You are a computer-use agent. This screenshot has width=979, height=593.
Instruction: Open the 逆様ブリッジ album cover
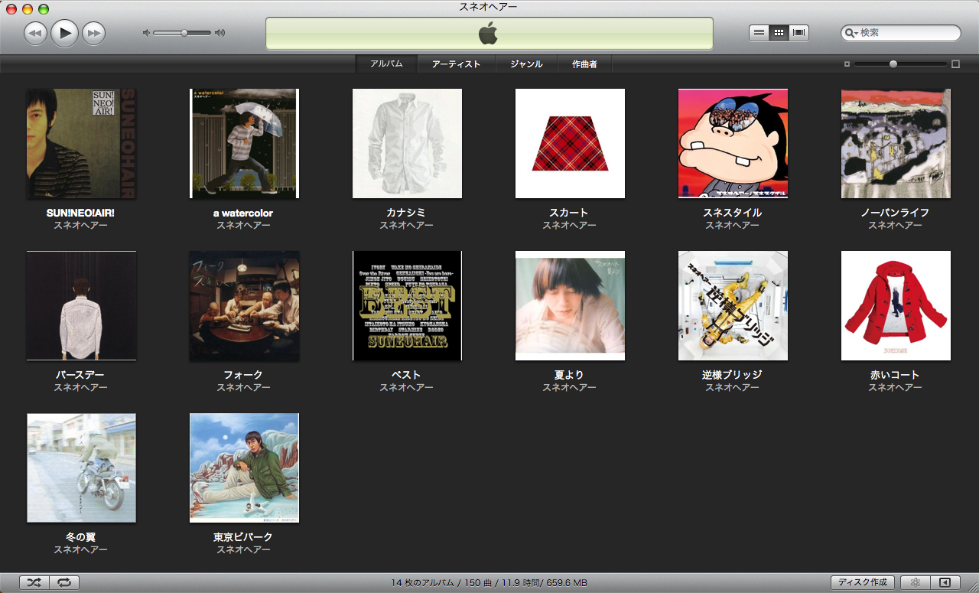pyautogui.click(x=733, y=305)
